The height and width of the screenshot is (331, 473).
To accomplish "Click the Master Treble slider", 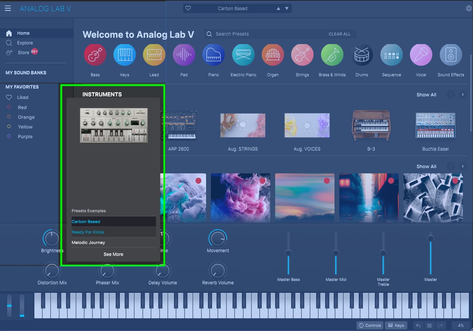I will coord(383,253).
